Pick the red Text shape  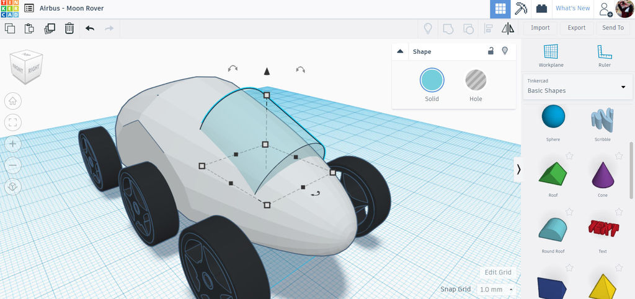click(603, 228)
